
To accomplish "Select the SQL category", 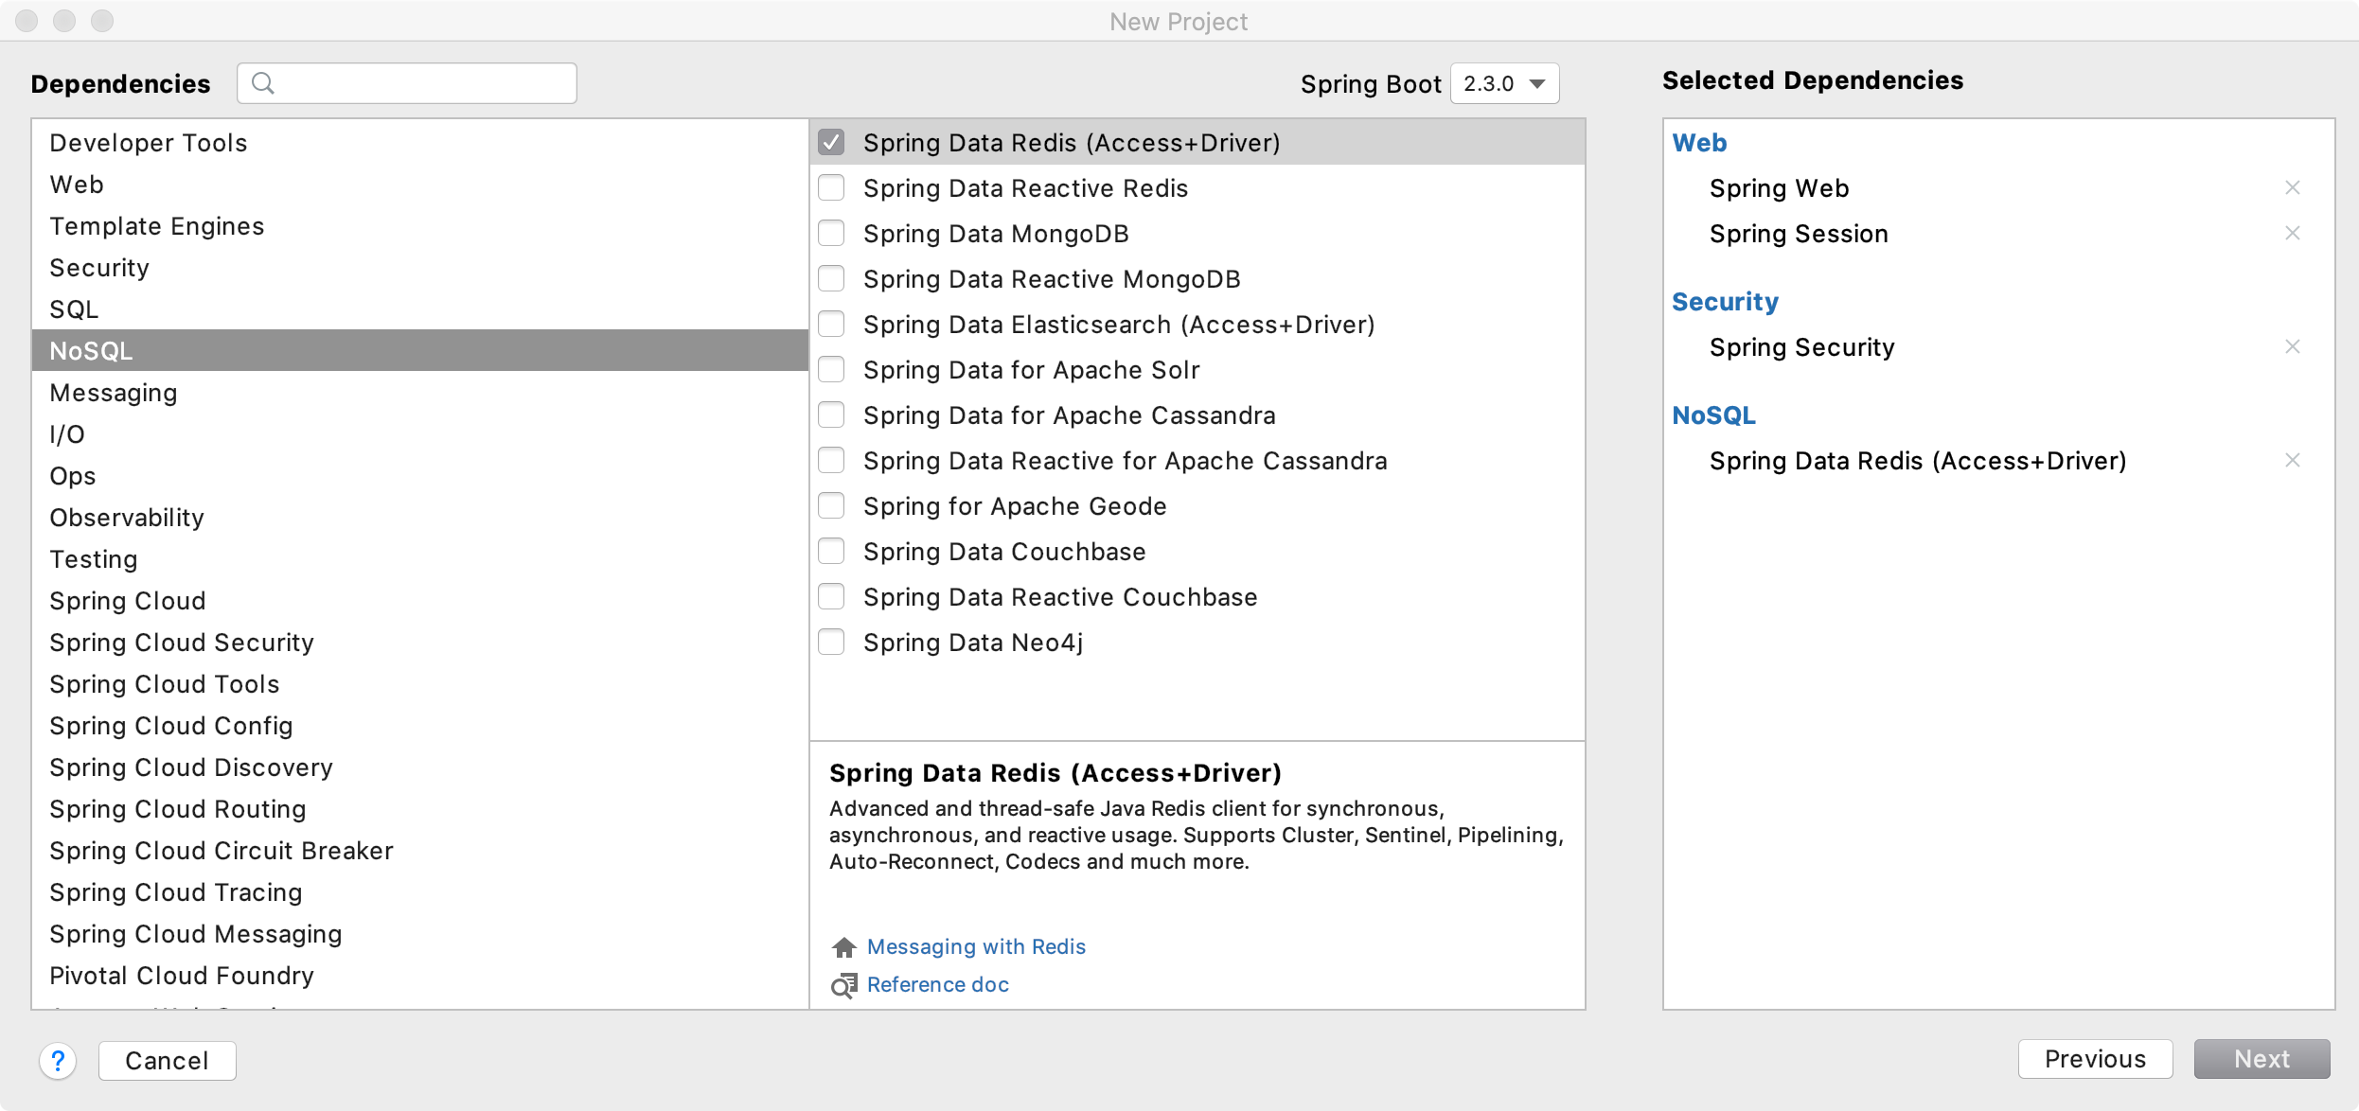I will [74, 309].
